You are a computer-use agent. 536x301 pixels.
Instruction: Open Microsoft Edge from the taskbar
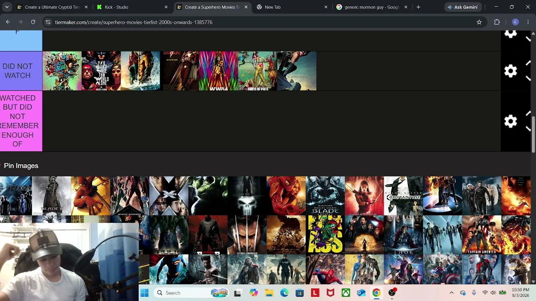(284, 293)
